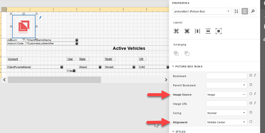This screenshot has height=133, width=265.
Task: Open the properties search magnifier
Action: [253, 12]
